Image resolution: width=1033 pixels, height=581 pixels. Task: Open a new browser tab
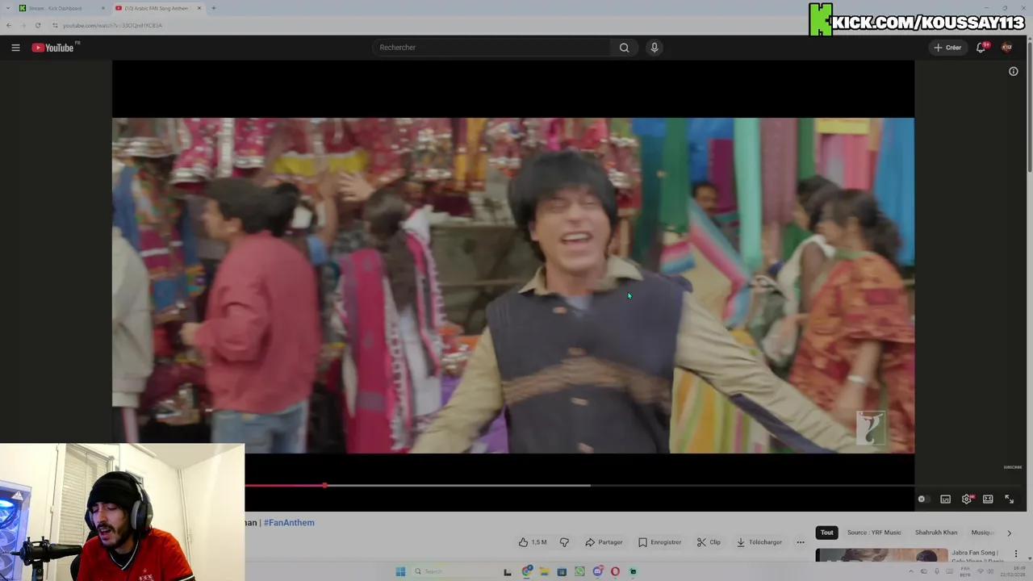click(214, 8)
